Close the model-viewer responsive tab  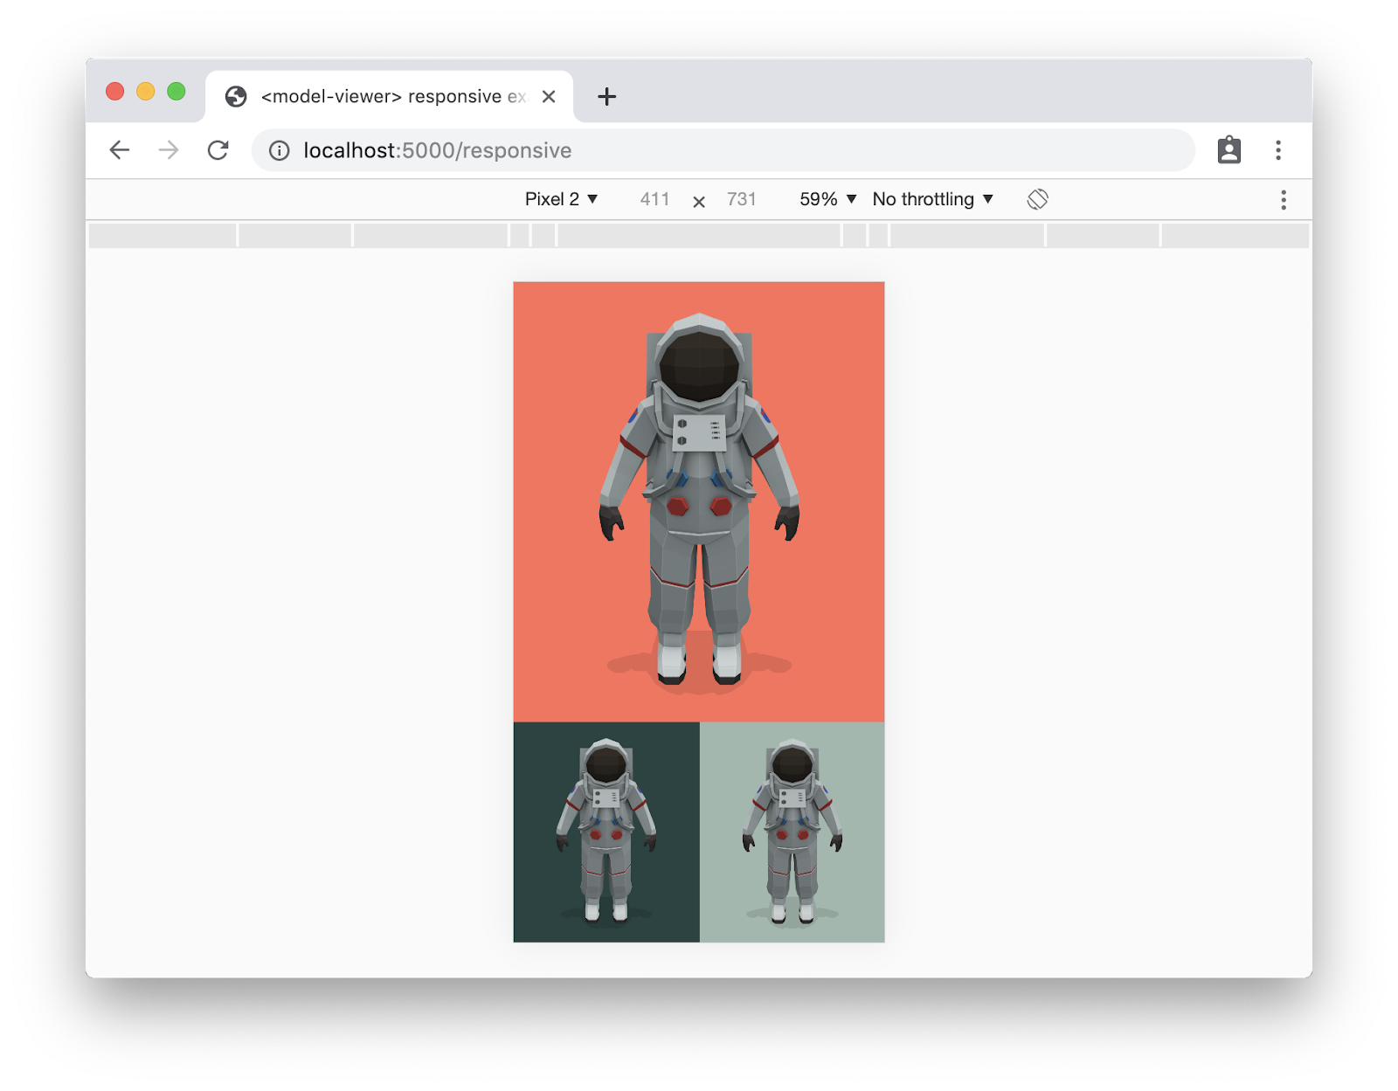tap(549, 97)
